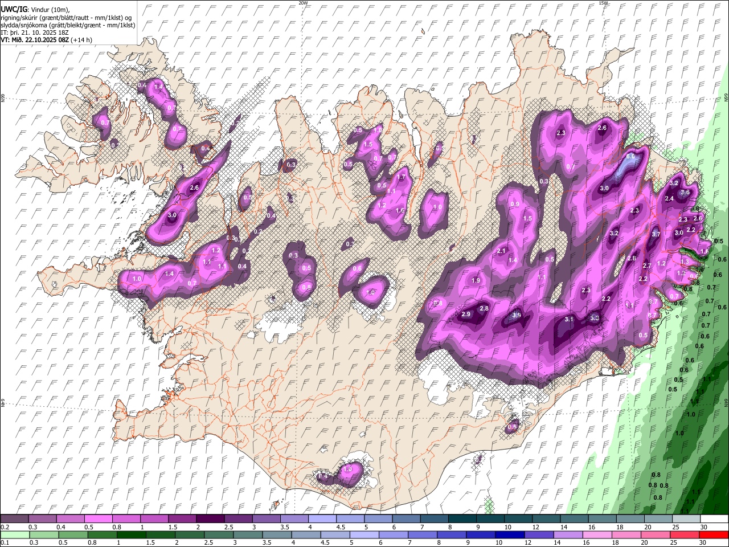Viewport: 729px width, 547px height.
Task: Pick lower legend swatch between 25 and 30
Action: [x=684, y=534]
